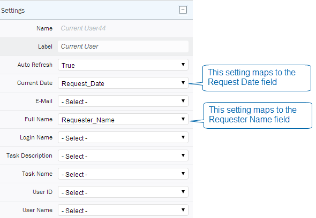Expand the Task Name dropdown
316x218 pixels.
123,174
